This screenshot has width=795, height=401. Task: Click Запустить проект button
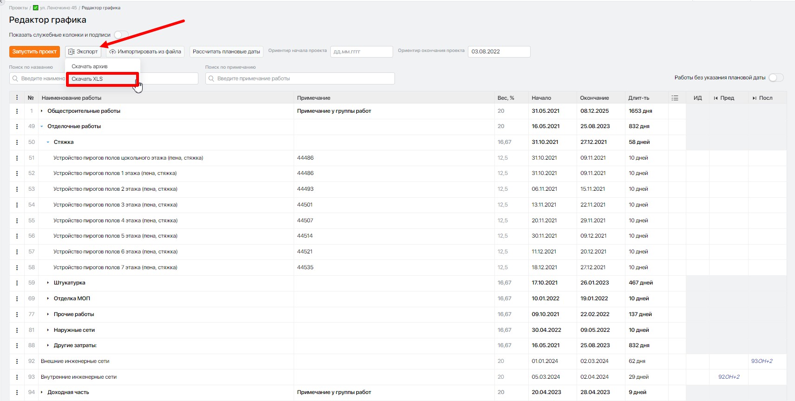[34, 52]
